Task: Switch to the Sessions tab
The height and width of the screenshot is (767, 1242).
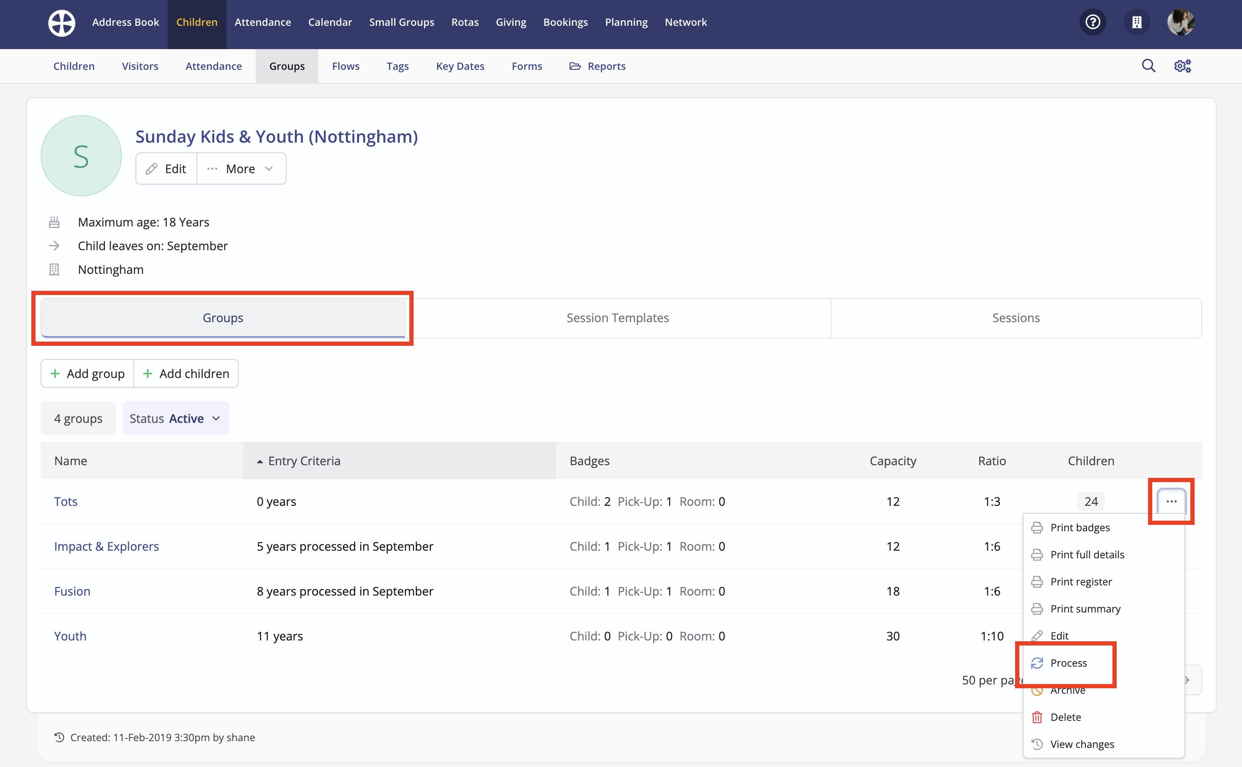Action: [1015, 318]
